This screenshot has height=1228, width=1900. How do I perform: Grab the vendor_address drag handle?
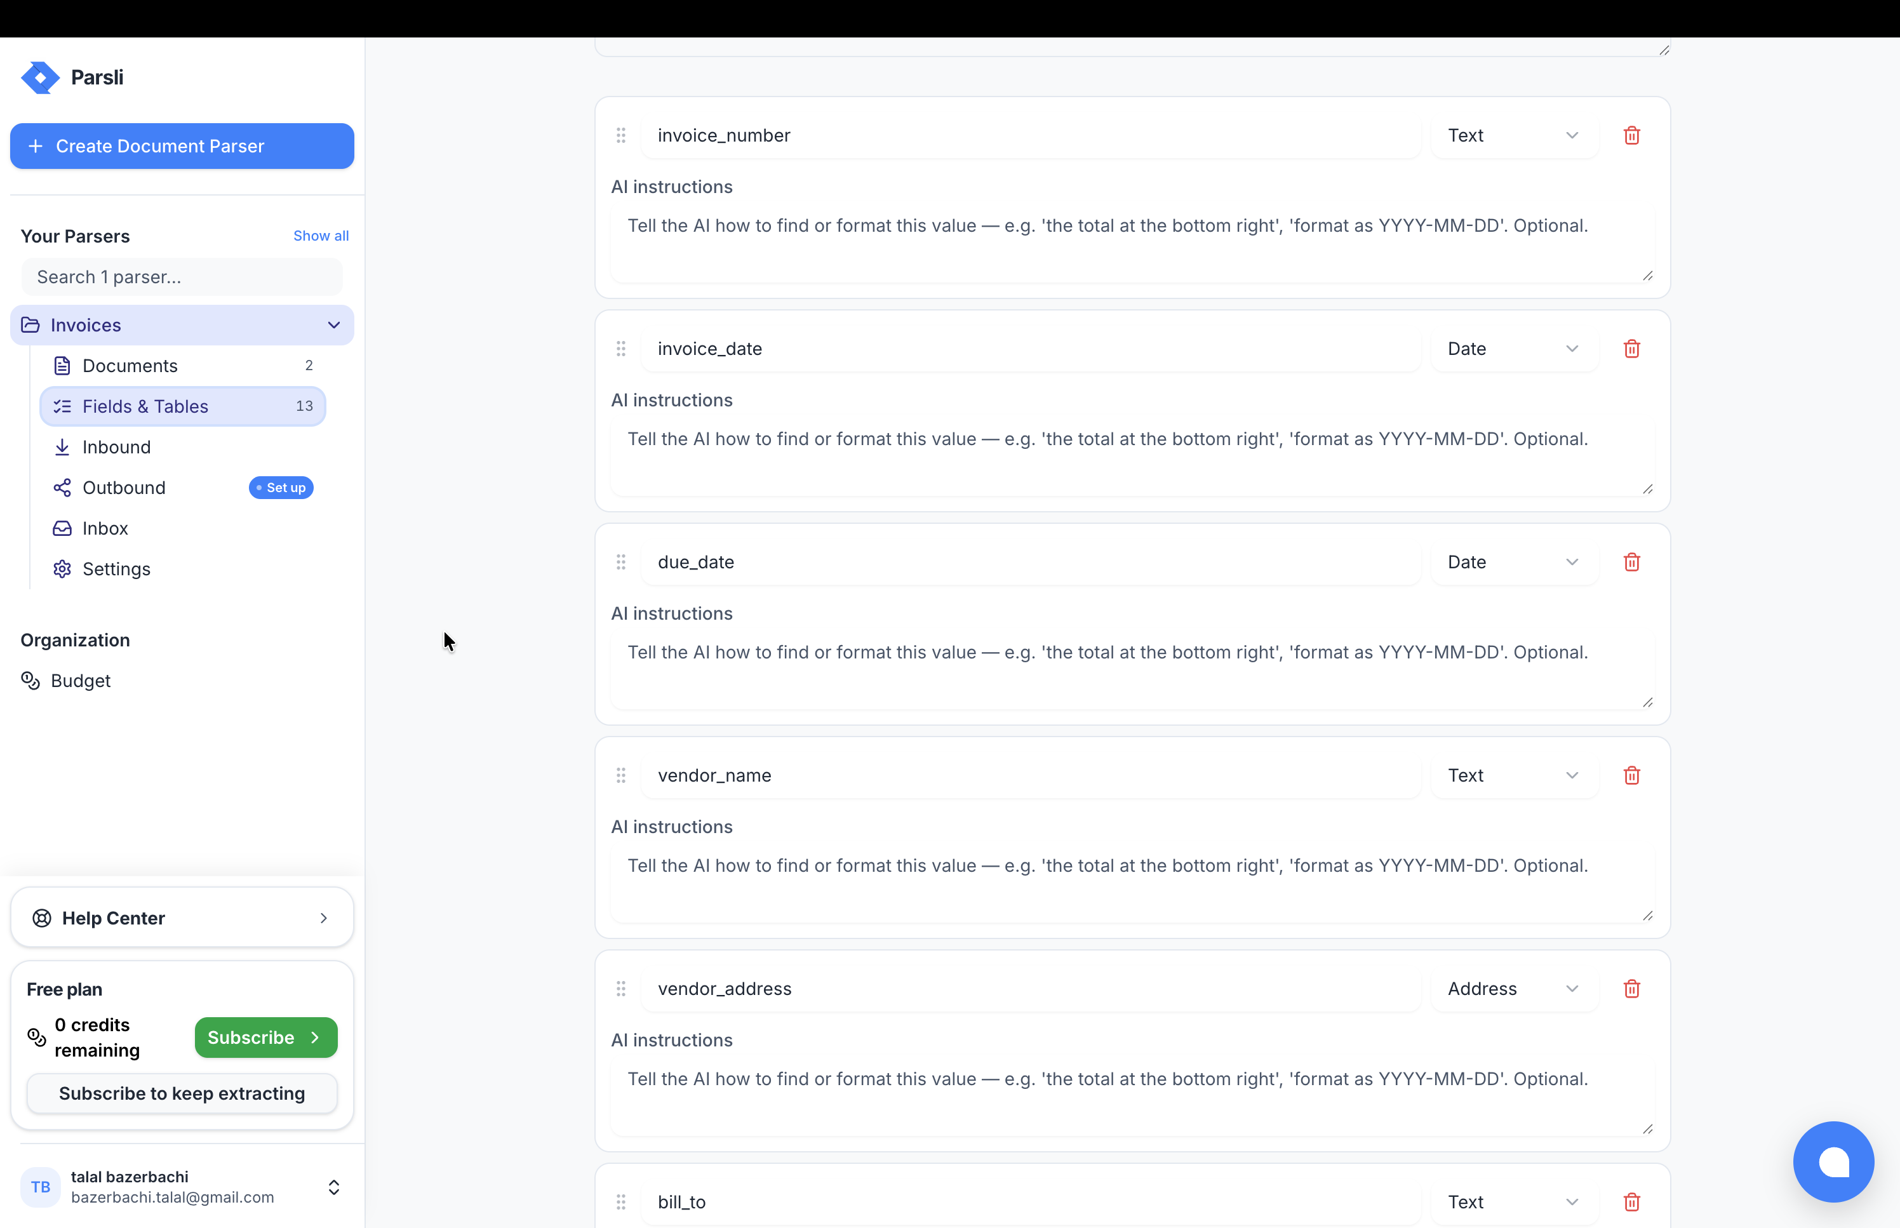(x=621, y=989)
